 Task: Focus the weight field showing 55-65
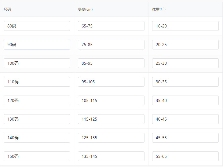coord(185,156)
